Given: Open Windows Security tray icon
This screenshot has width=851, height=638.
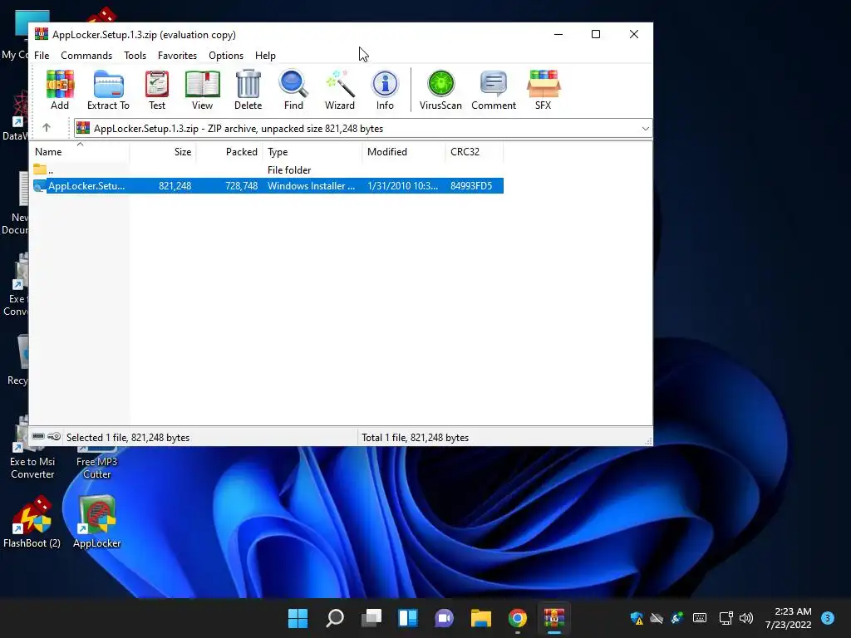Looking at the screenshot, I should tap(637, 618).
